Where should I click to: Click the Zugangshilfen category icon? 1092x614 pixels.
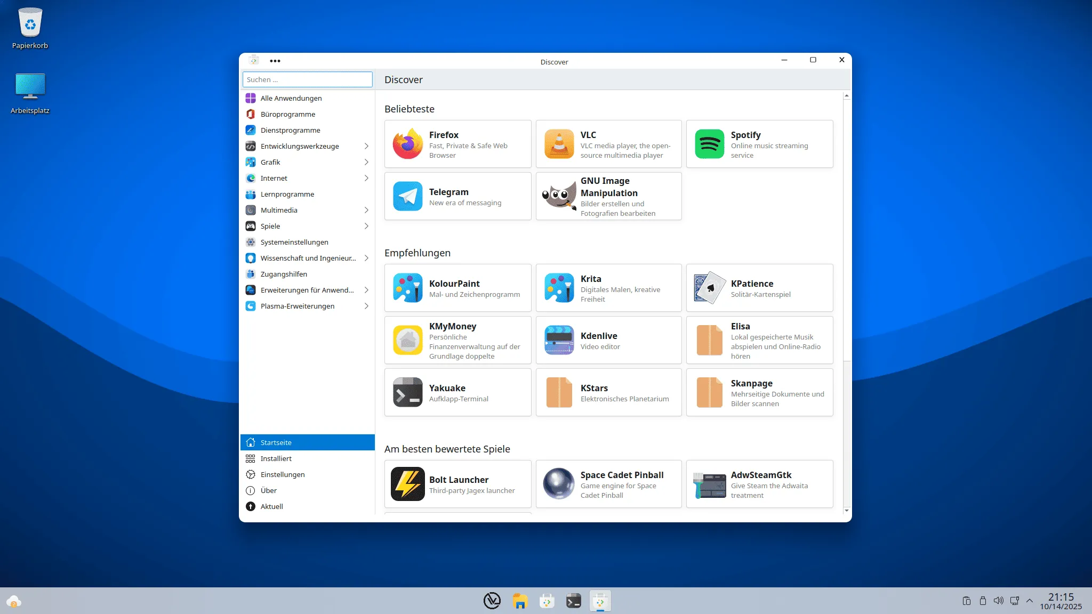coord(250,273)
